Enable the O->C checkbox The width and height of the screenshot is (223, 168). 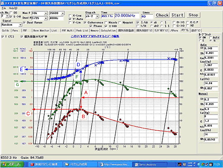coord(174,22)
